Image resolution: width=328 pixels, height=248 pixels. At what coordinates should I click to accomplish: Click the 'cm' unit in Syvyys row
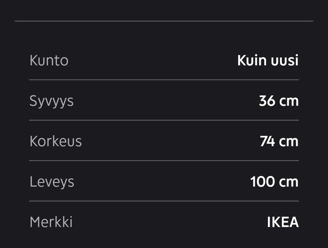289,101
